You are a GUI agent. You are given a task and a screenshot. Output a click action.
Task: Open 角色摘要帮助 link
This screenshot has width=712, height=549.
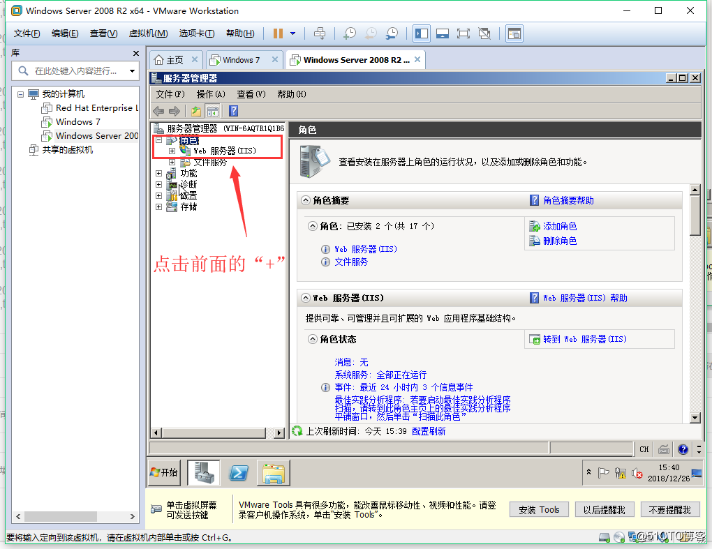coord(568,200)
